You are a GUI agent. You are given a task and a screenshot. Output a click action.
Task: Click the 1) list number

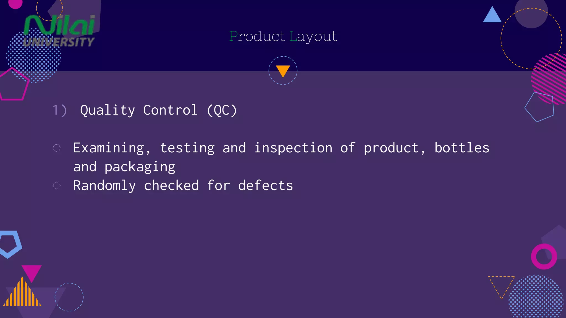(60, 110)
